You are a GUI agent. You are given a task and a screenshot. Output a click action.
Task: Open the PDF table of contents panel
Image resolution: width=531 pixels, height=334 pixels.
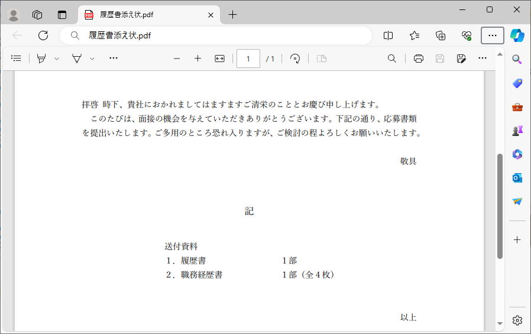click(x=16, y=59)
